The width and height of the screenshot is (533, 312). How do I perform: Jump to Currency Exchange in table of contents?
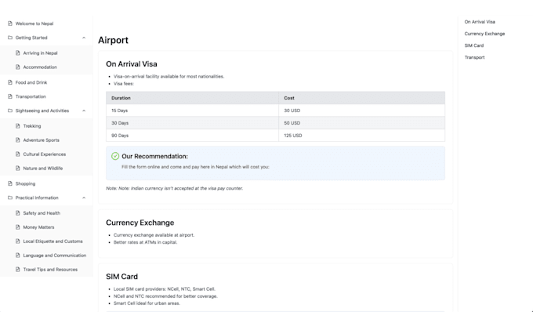[484, 34]
